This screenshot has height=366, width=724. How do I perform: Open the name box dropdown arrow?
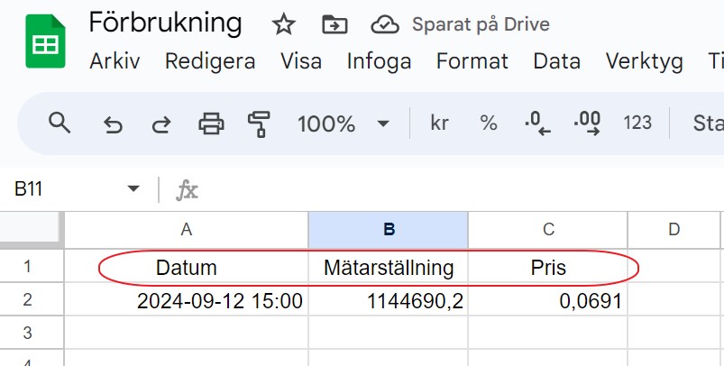point(133,189)
